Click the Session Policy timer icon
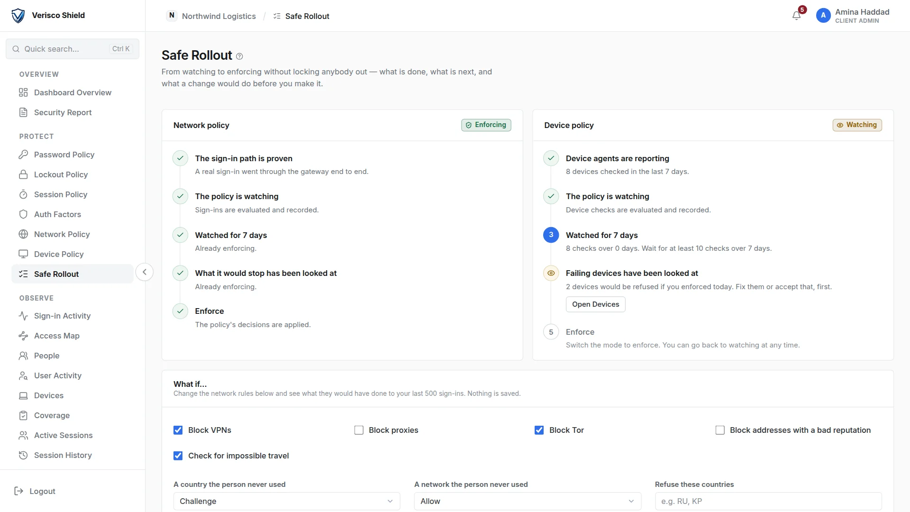This screenshot has height=512, width=910. tap(23, 194)
